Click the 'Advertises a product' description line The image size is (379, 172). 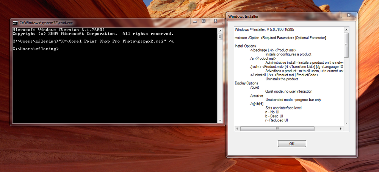pos(305,71)
